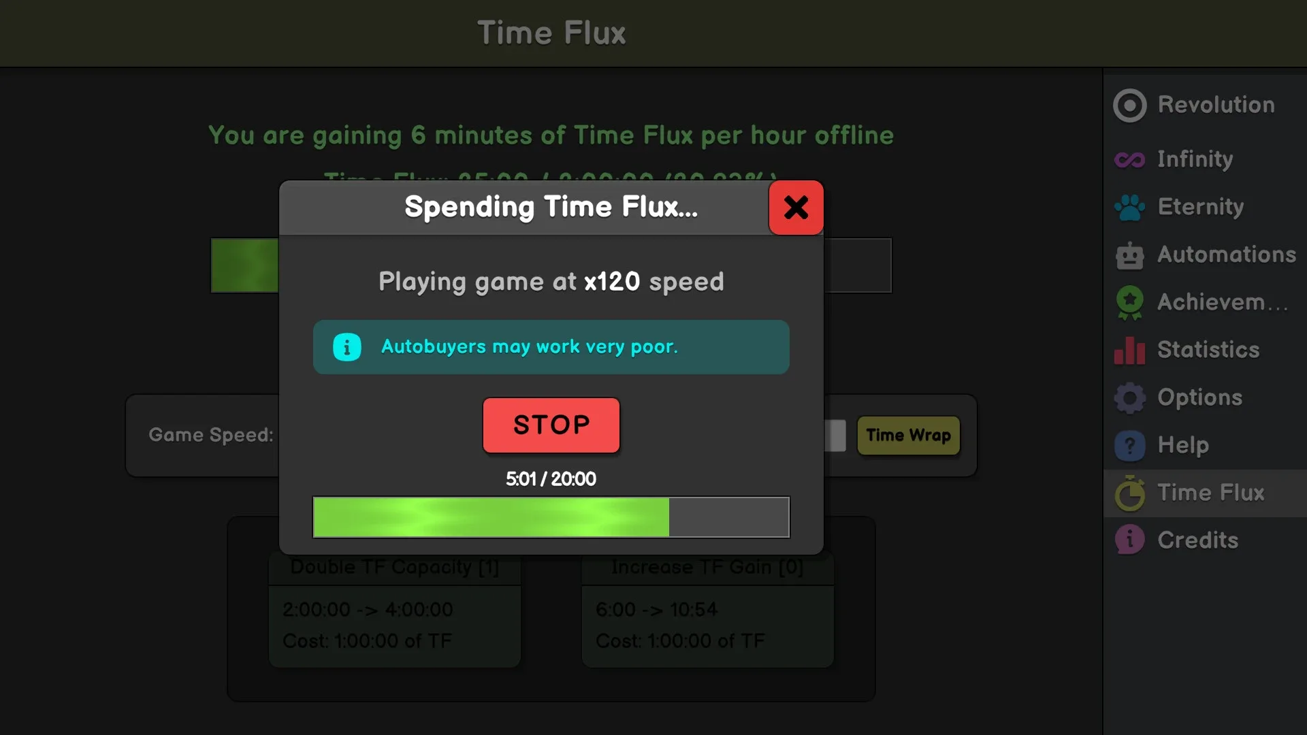Open the Credits info icon
The width and height of the screenshot is (1307, 735).
pyautogui.click(x=1130, y=540)
